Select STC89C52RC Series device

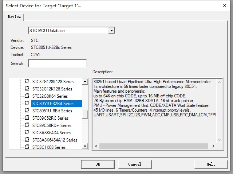tap(50, 118)
